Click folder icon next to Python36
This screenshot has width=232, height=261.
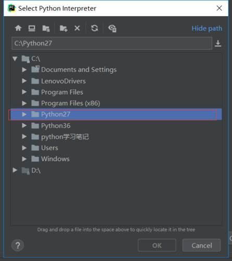[x=35, y=125]
